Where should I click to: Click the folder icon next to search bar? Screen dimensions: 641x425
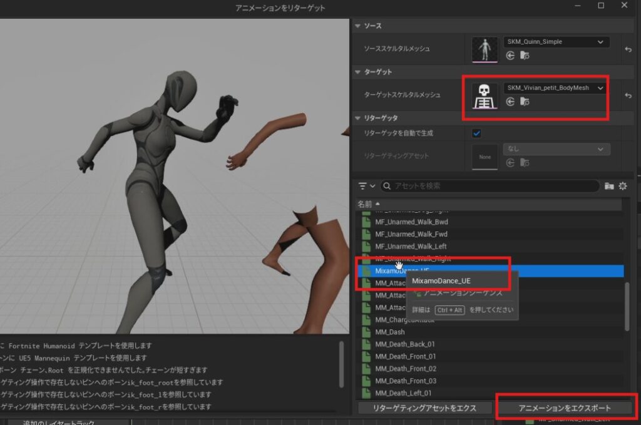pos(609,186)
